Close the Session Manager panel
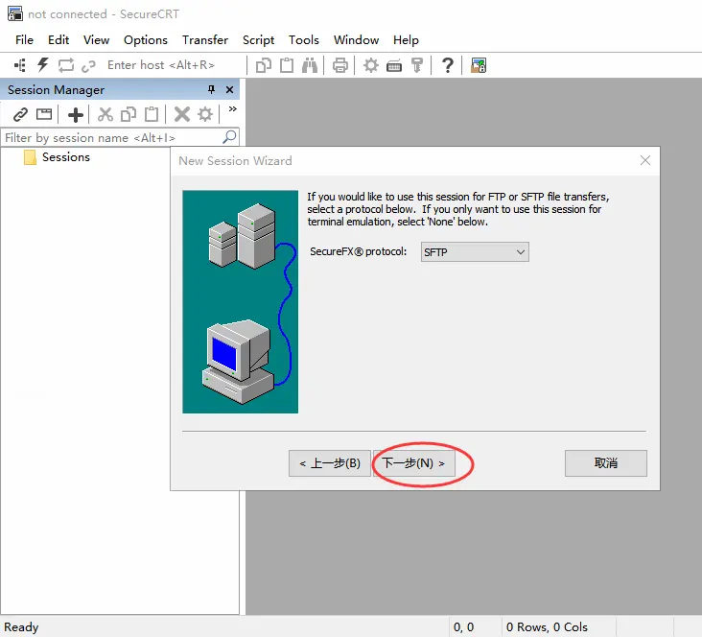 [x=229, y=89]
